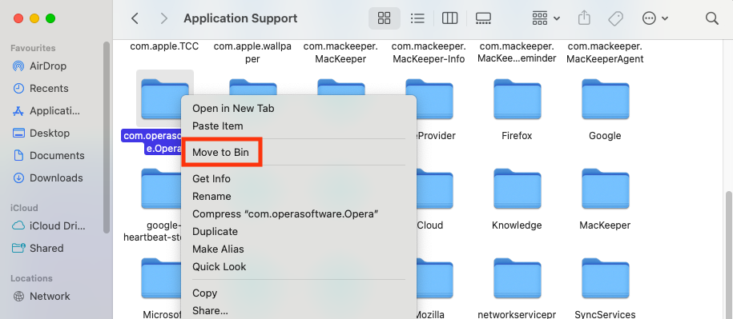
Task: Click the Share toolbar icon
Action: point(584,18)
